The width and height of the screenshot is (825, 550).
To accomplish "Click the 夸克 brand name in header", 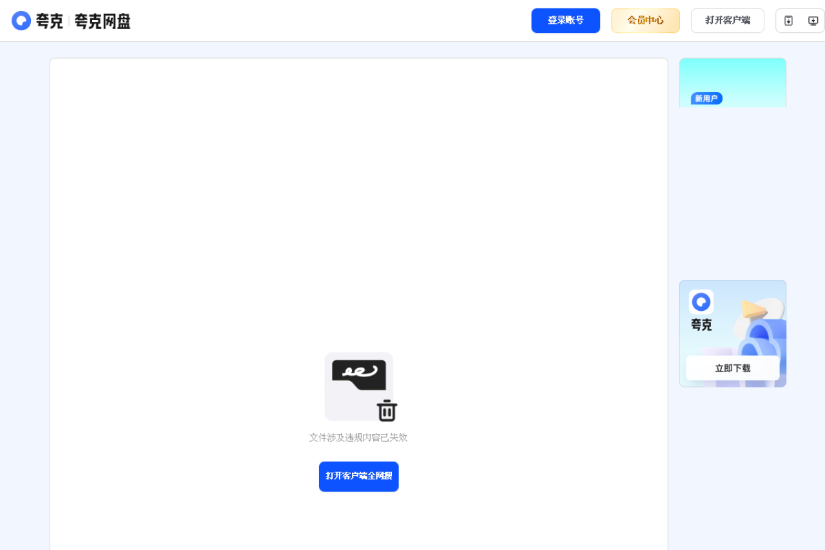I will click(x=50, y=21).
